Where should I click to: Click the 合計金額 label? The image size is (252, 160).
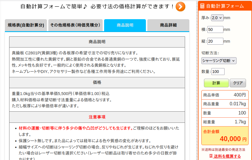211,132
